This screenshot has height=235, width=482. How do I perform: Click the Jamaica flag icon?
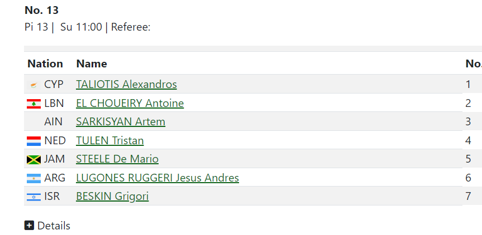tap(34, 160)
